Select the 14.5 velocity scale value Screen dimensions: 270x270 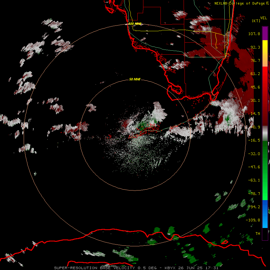[x=255, y=114]
